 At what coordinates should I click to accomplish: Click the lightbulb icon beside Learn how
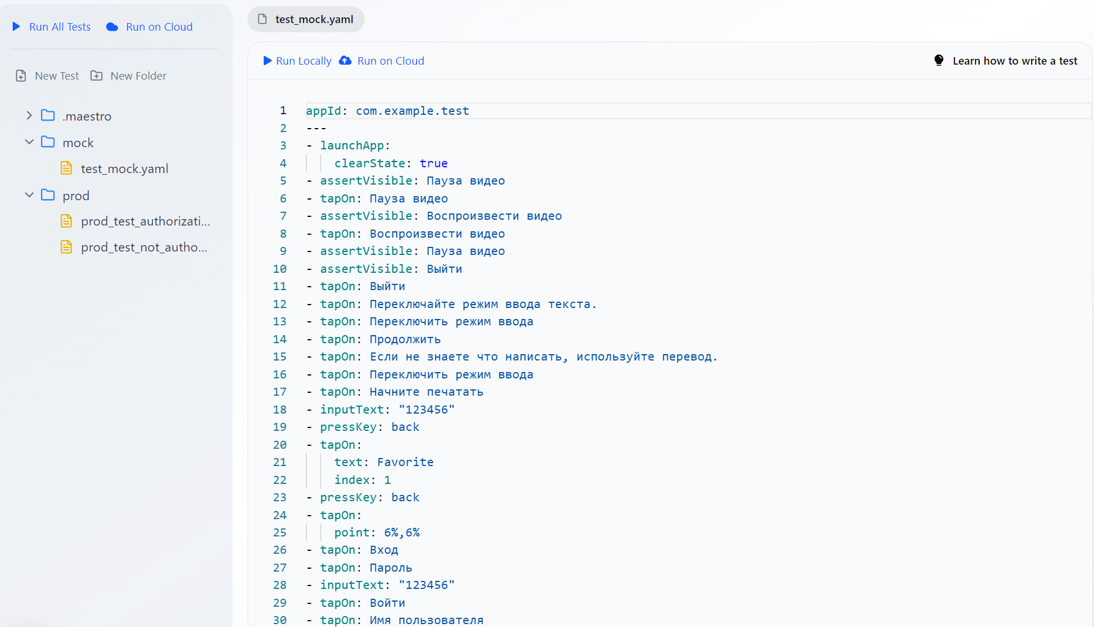coord(939,61)
